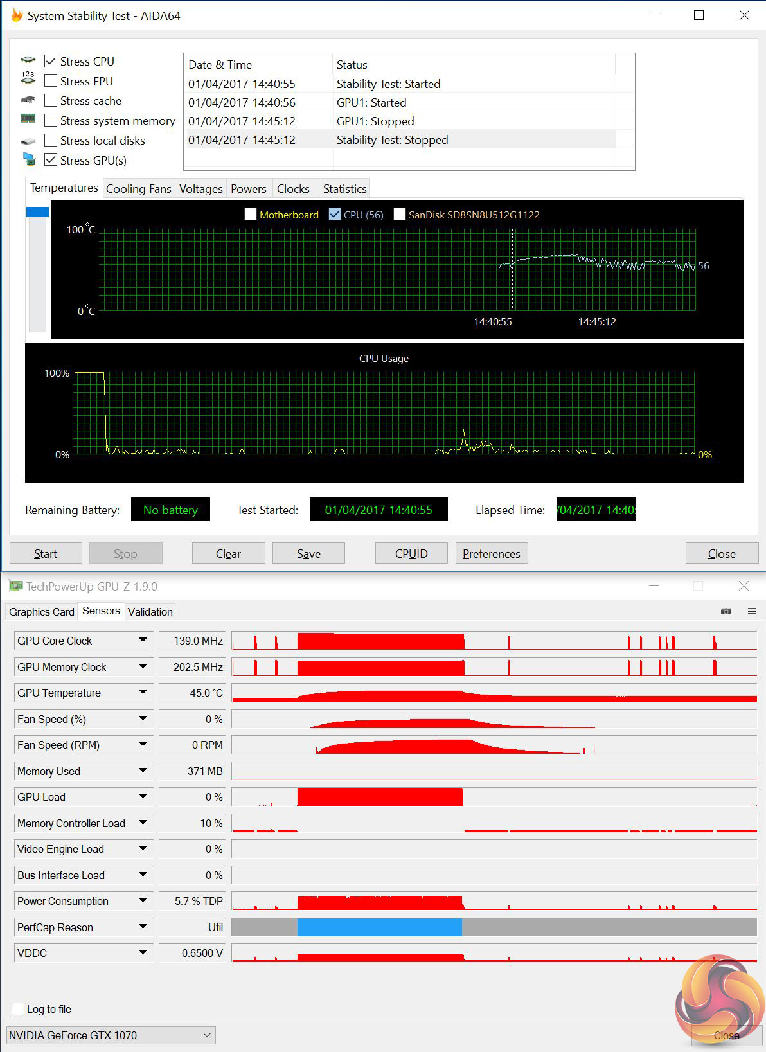The height and width of the screenshot is (1052, 766).
Task: Open the Preferences button
Action: pos(492,553)
